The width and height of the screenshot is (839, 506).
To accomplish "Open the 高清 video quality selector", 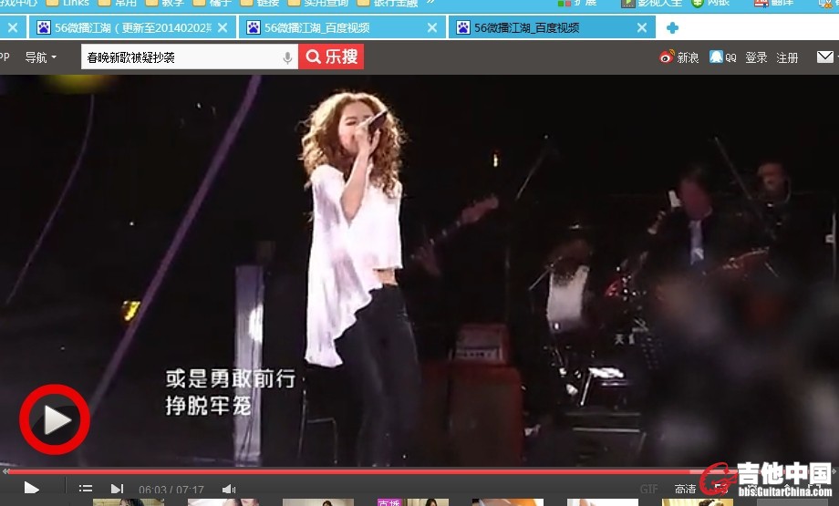I will 685,490.
